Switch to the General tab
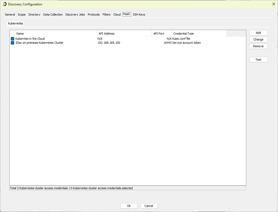278x212 pixels. [10, 14]
